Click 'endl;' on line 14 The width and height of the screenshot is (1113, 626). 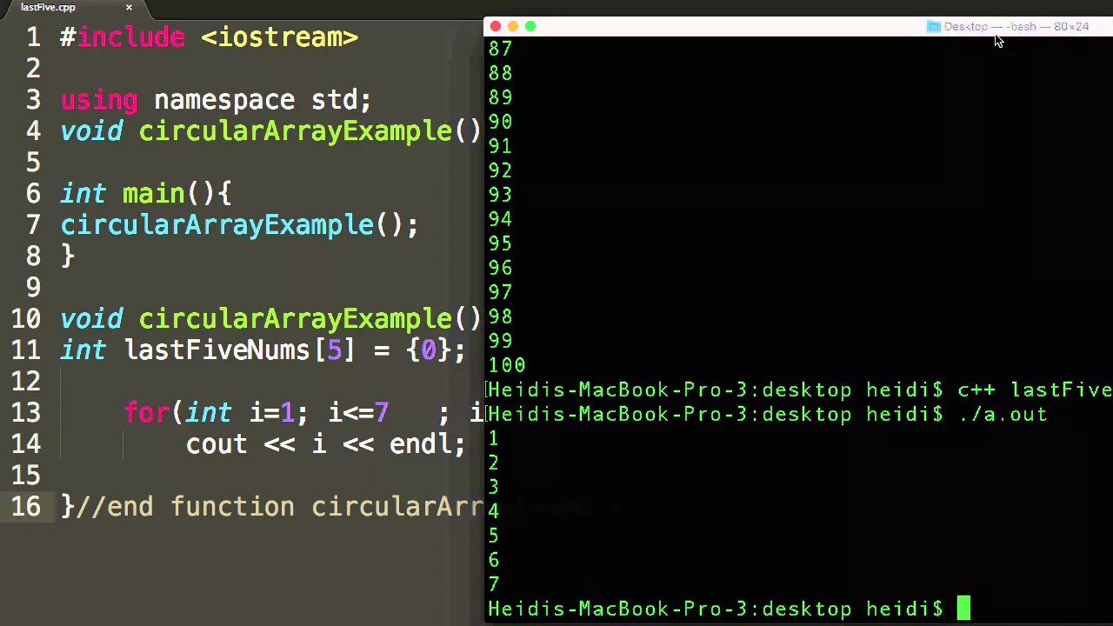coord(427,444)
